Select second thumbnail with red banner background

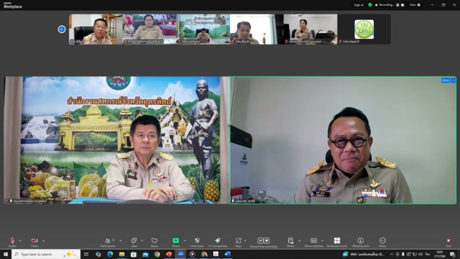149,29
